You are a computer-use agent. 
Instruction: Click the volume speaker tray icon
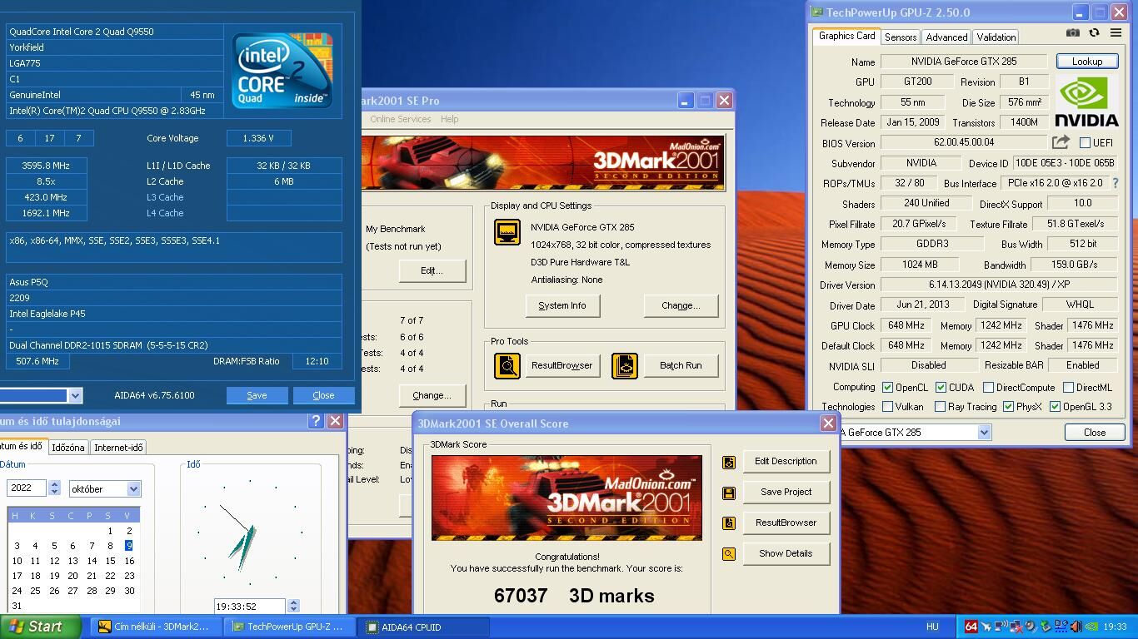point(1076,627)
